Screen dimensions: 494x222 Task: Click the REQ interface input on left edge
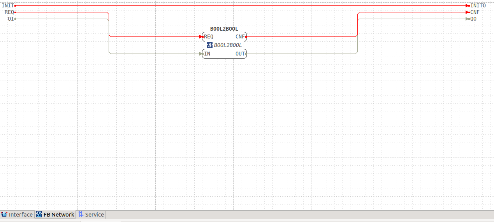9,12
